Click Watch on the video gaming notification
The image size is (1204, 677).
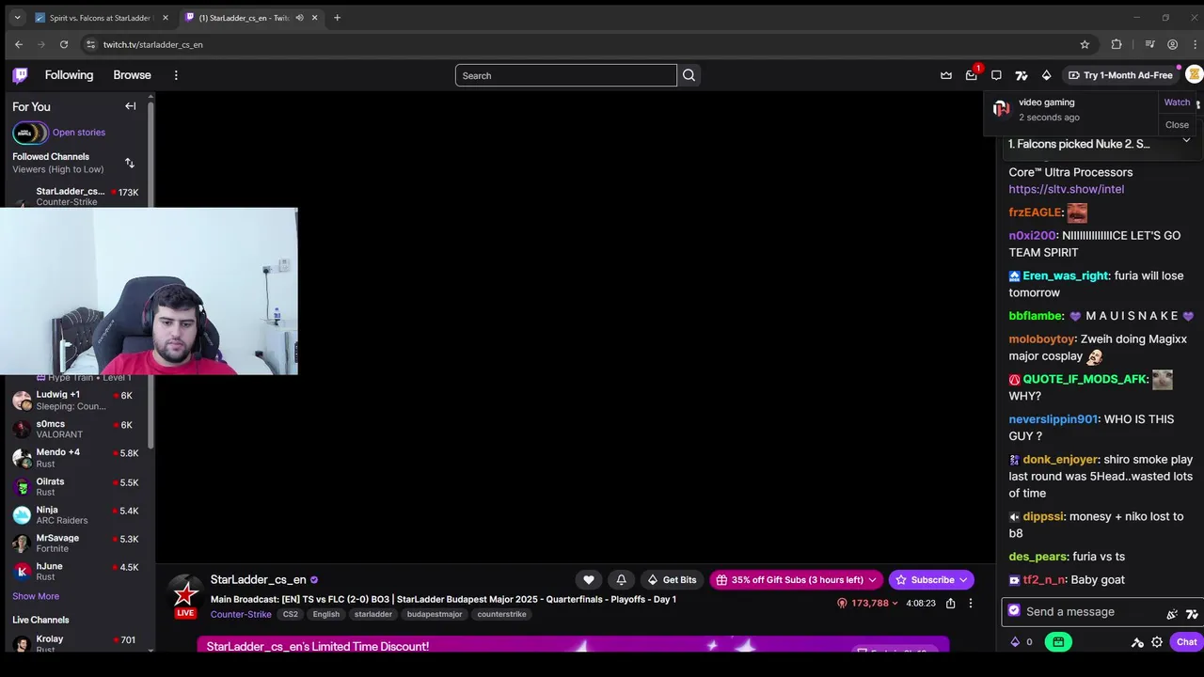(x=1177, y=102)
